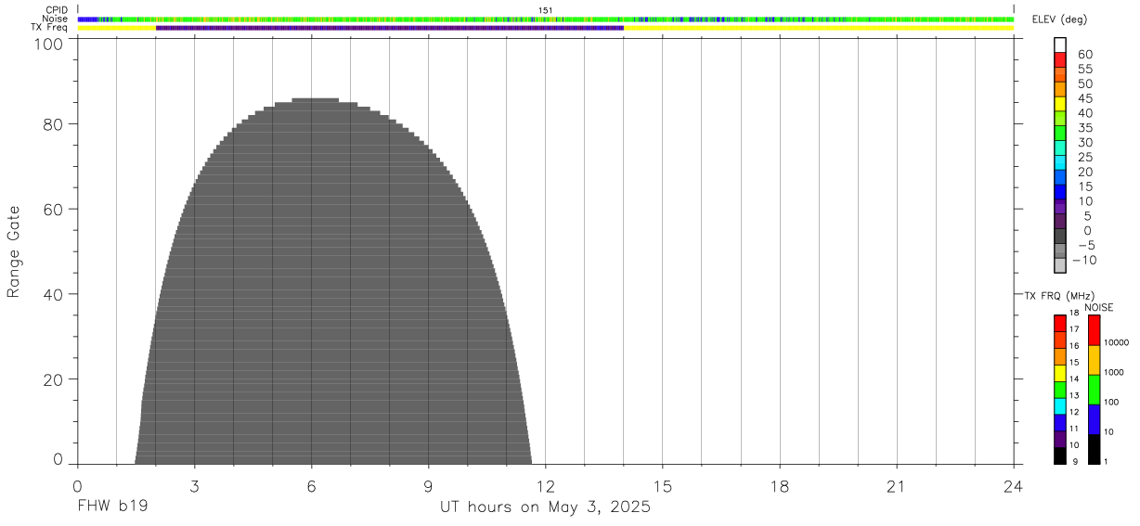Image resolution: width=1140 pixels, height=526 pixels.
Task: Click the NOISE legend tick label '100'
Action: (x=1111, y=403)
